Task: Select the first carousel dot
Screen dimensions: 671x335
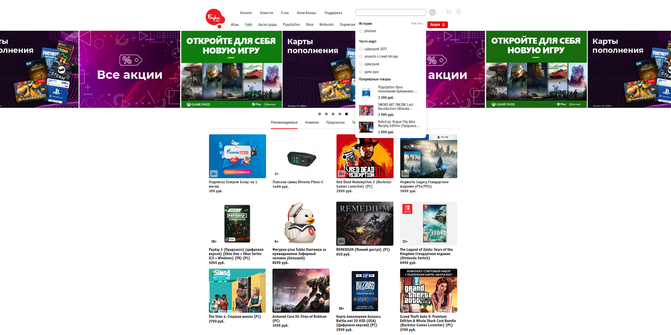Action: 319,114
